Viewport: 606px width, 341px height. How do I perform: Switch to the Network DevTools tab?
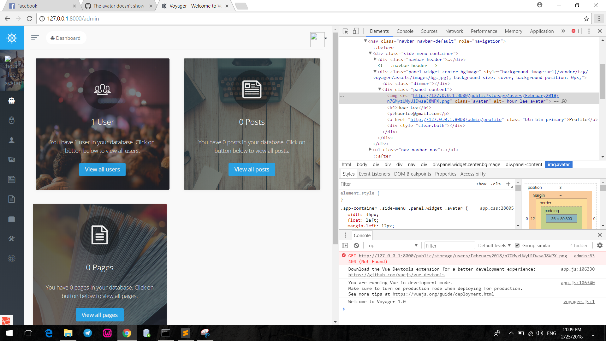tap(454, 31)
